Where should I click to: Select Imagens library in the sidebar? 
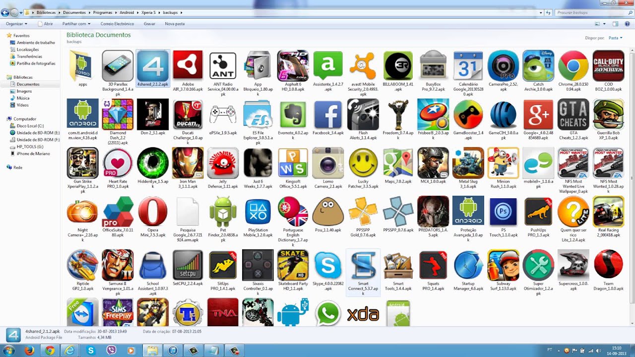tap(24, 91)
